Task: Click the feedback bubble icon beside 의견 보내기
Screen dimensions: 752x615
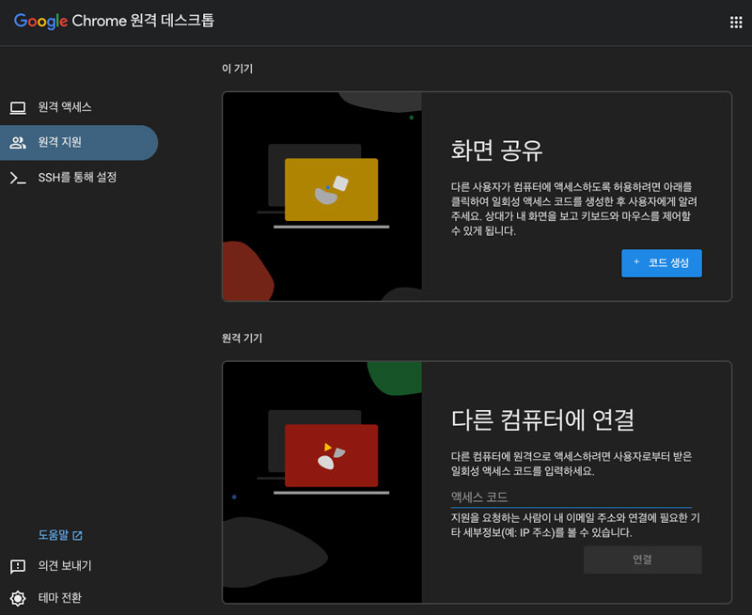Action: [18, 566]
